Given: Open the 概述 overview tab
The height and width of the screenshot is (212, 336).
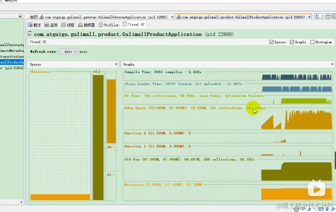Looking at the screenshot, I should [x=34, y=25].
